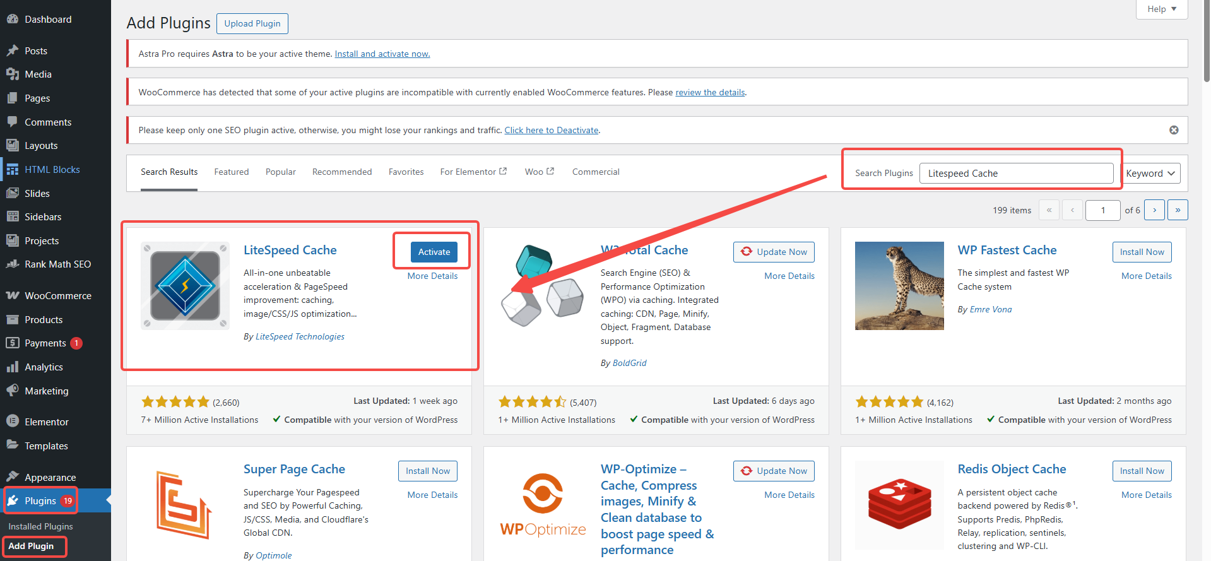This screenshot has width=1211, height=561.
Task: Click the Marketing megaphone icon
Action: (x=13, y=391)
